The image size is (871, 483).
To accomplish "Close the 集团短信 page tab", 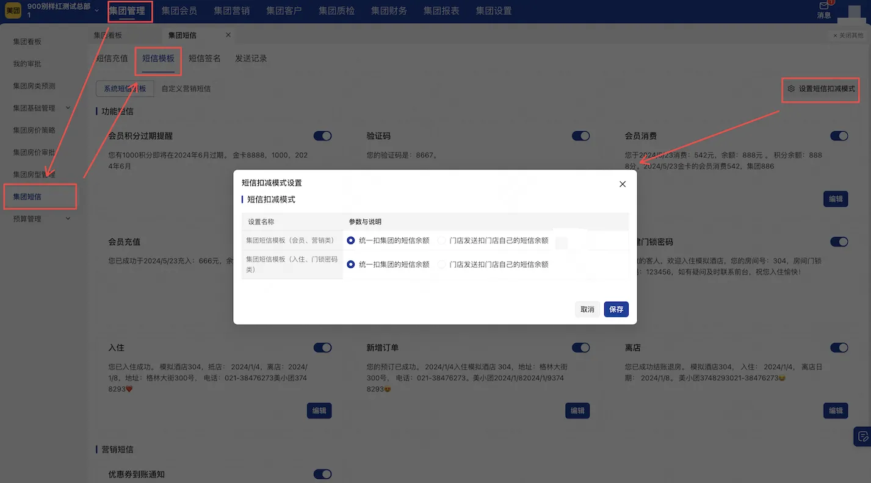I will 228,35.
